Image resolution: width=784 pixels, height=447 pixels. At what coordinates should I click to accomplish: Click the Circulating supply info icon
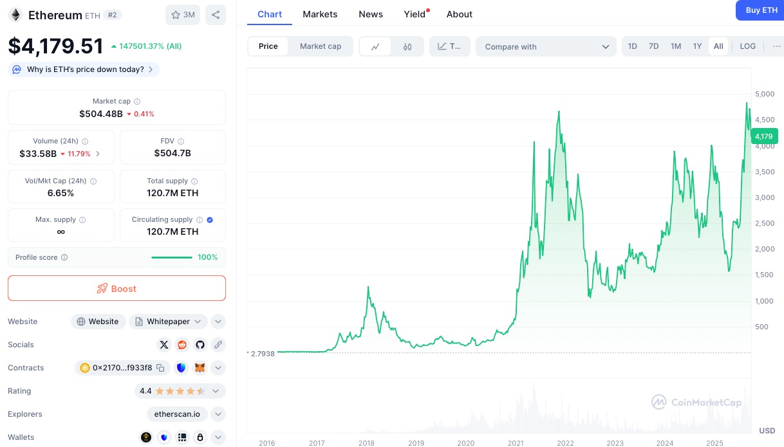point(200,220)
